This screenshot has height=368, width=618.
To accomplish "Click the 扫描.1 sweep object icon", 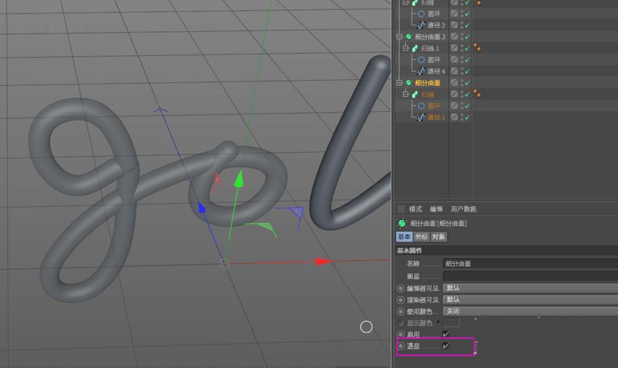I will [x=415, y=48].
